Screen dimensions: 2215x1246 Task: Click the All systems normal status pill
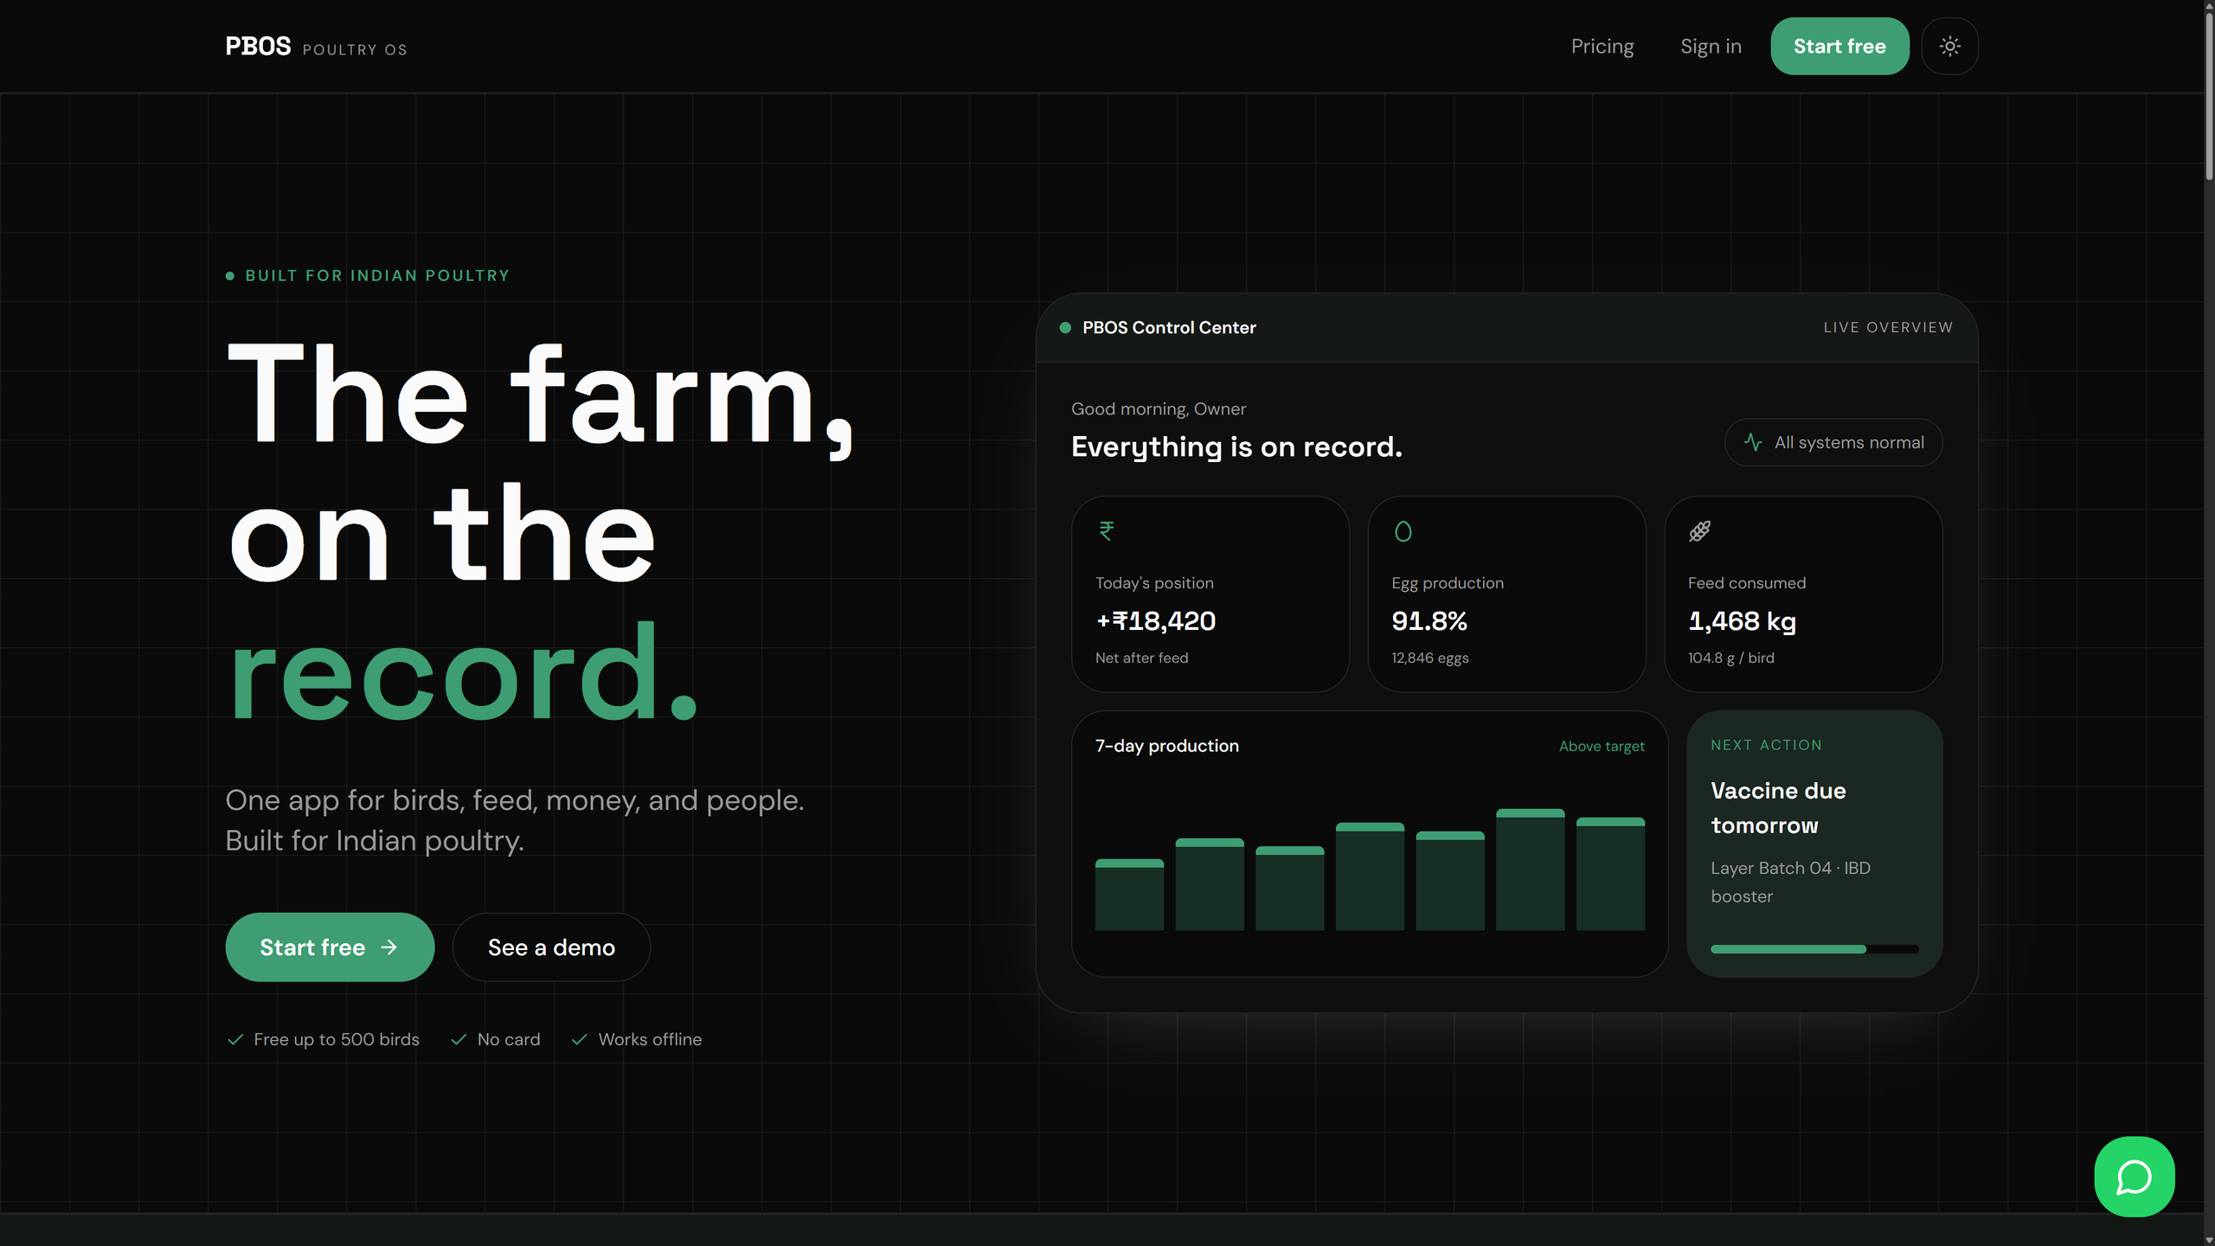point(1833,442)
